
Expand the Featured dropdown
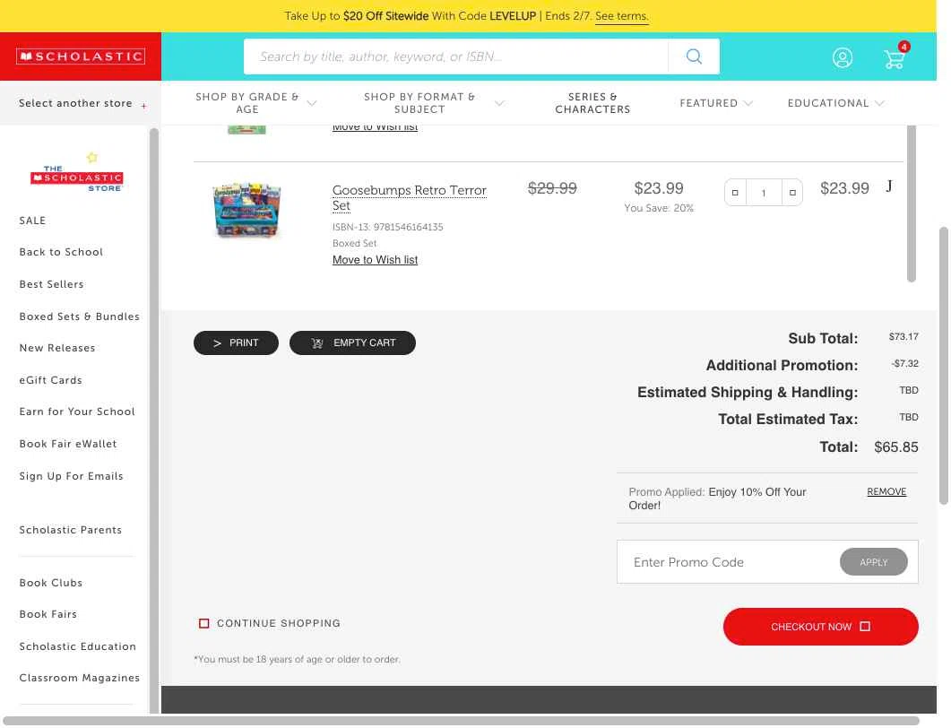(716, 103)
